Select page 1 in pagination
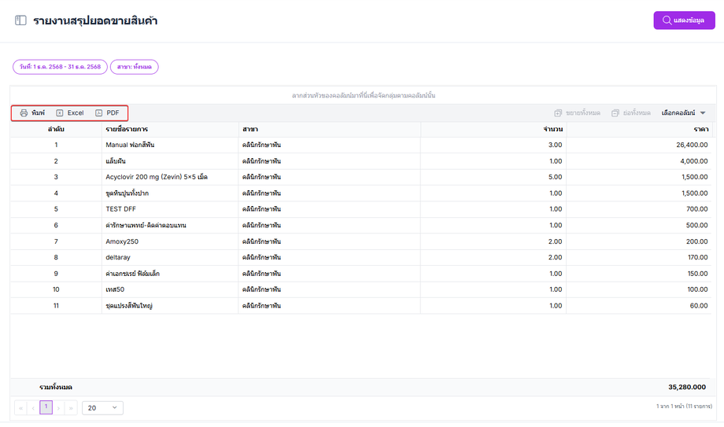 click(46, 407)
